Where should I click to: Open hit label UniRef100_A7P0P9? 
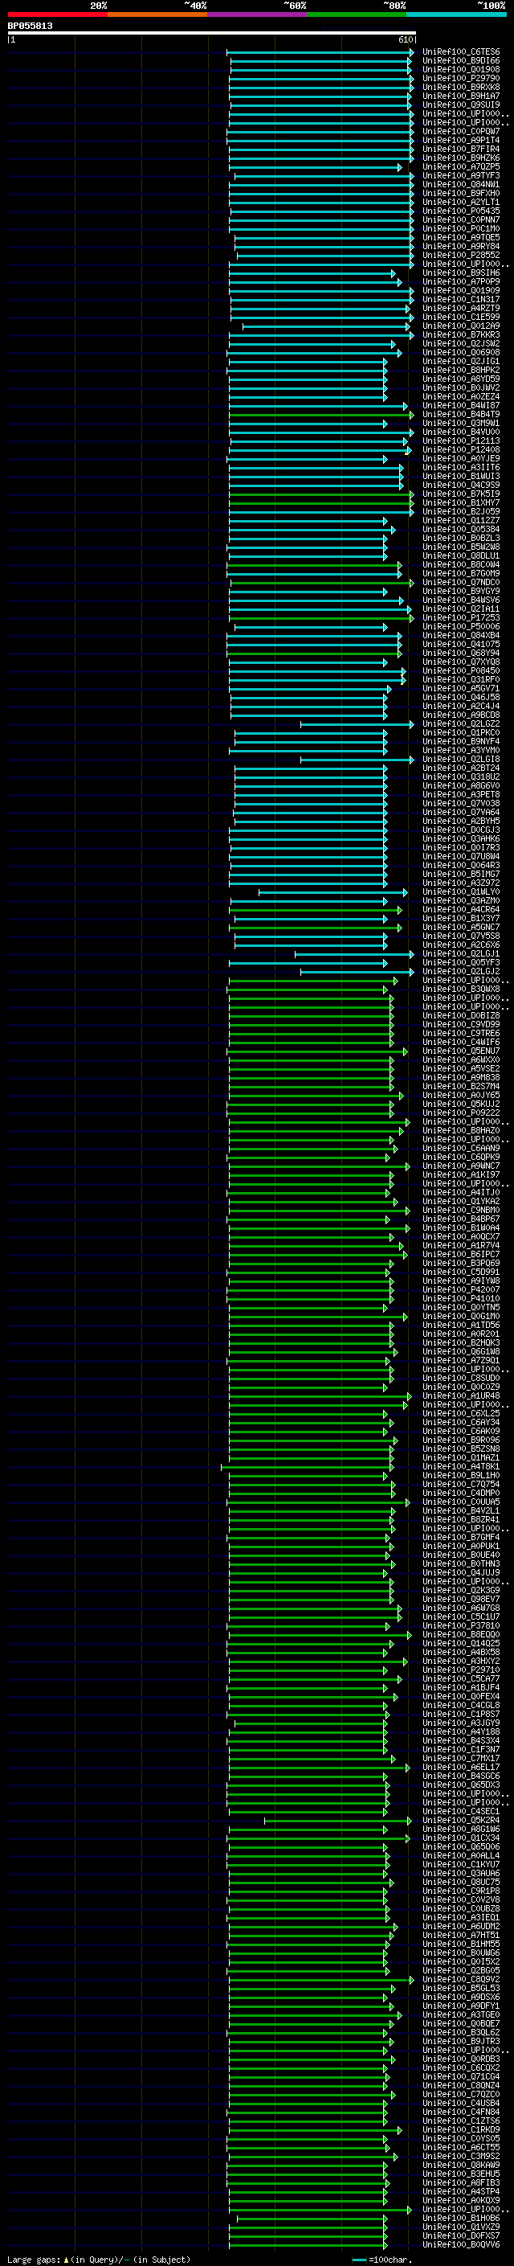click(460, 282)
